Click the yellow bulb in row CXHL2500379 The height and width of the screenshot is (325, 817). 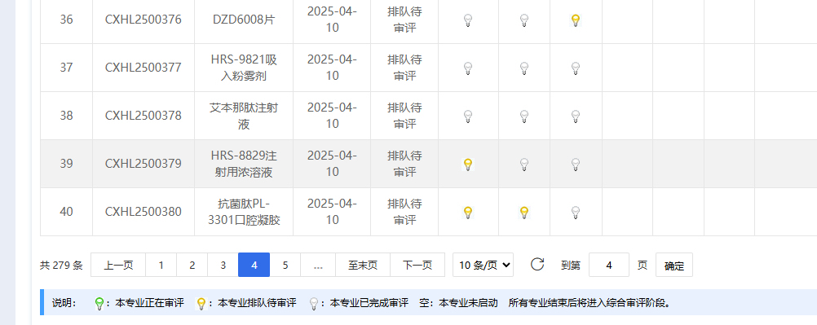468,165
